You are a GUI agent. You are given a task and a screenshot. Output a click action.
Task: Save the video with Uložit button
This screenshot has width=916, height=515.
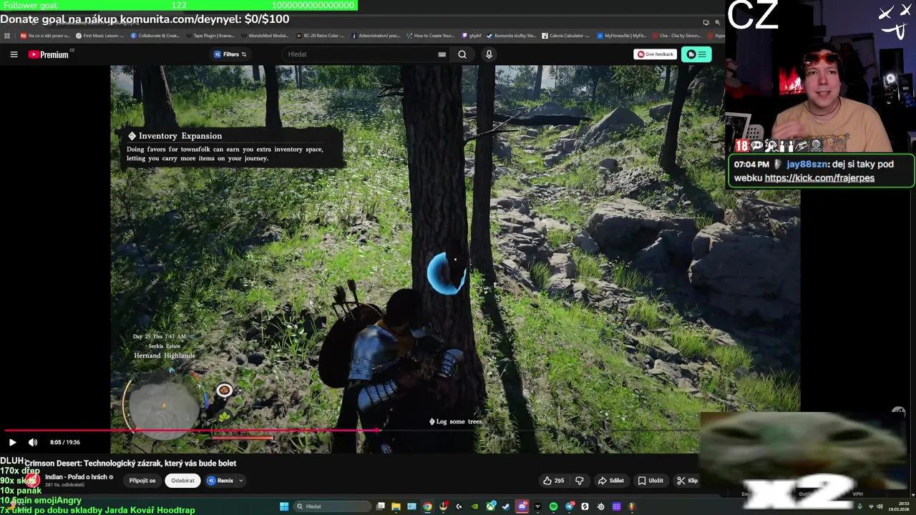651,481
